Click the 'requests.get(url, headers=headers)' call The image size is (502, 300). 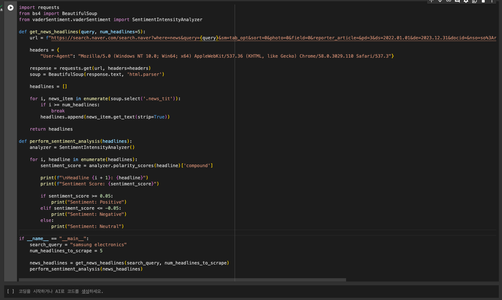105,68
